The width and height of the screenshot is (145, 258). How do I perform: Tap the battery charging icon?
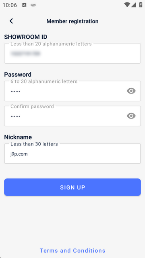pos(141,5)
